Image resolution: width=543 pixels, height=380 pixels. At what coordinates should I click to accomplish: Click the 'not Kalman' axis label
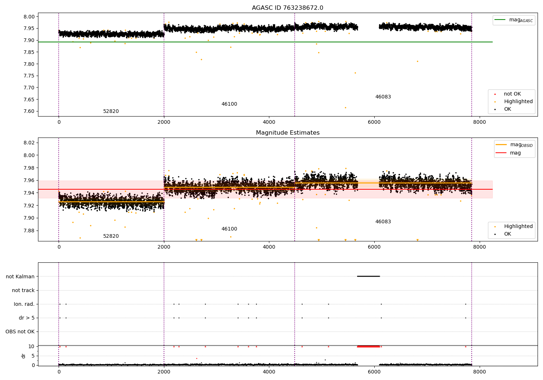(x=20, y=277)
